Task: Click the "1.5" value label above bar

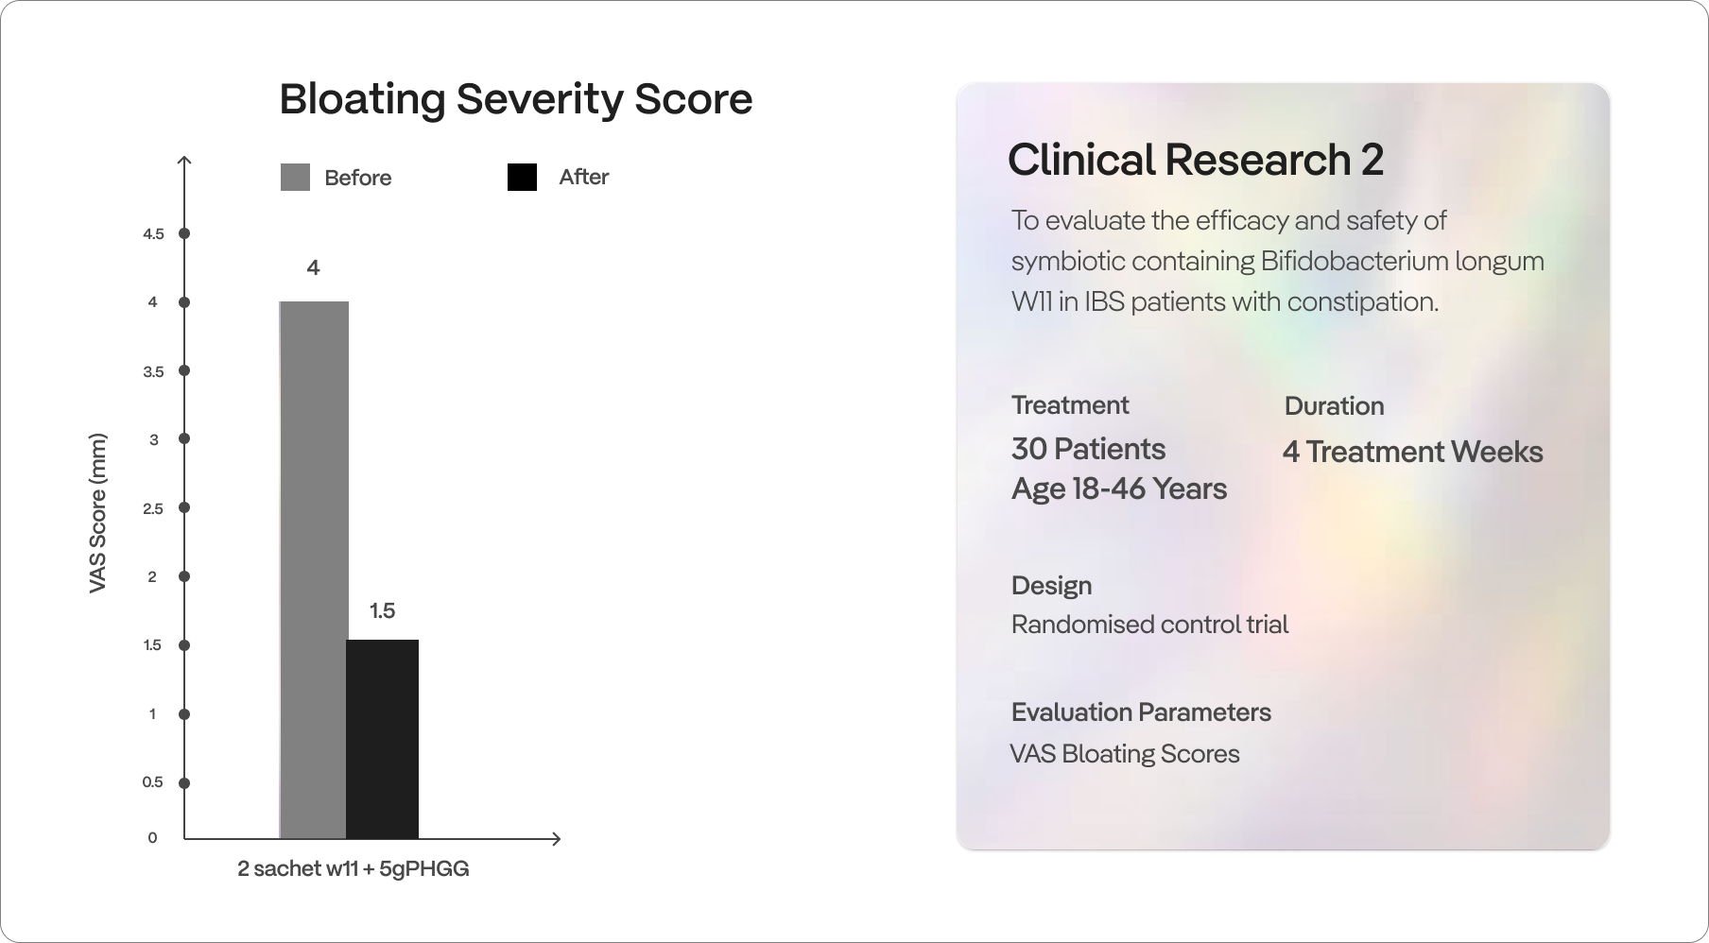Action: [382, 611]
